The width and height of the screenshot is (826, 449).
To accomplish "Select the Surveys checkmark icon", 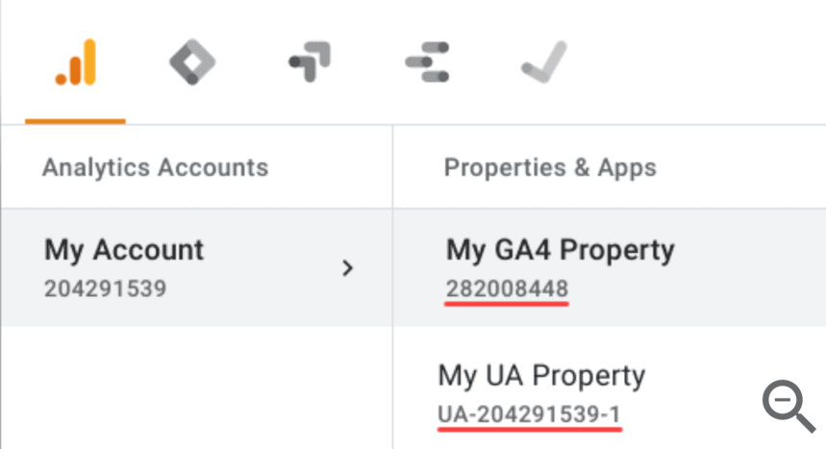I will coord(544,63).
